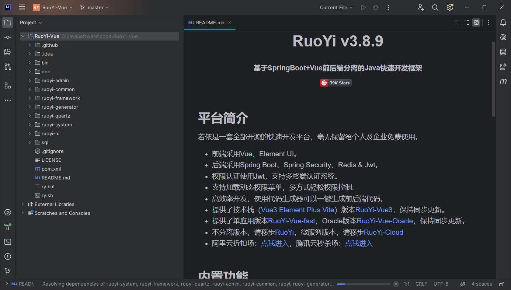Toggle read-only lock in status bar
The image size is (511, 290).
pyautogui.click(x=501, y=284)
